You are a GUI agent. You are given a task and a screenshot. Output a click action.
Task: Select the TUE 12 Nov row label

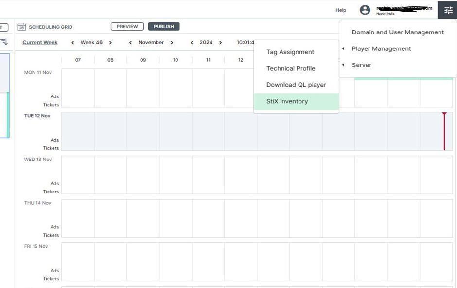tap(37, 116)
